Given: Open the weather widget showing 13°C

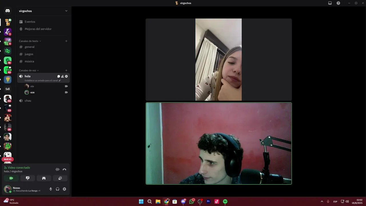Looking at the screenshot, I should [x=11, y=201].
